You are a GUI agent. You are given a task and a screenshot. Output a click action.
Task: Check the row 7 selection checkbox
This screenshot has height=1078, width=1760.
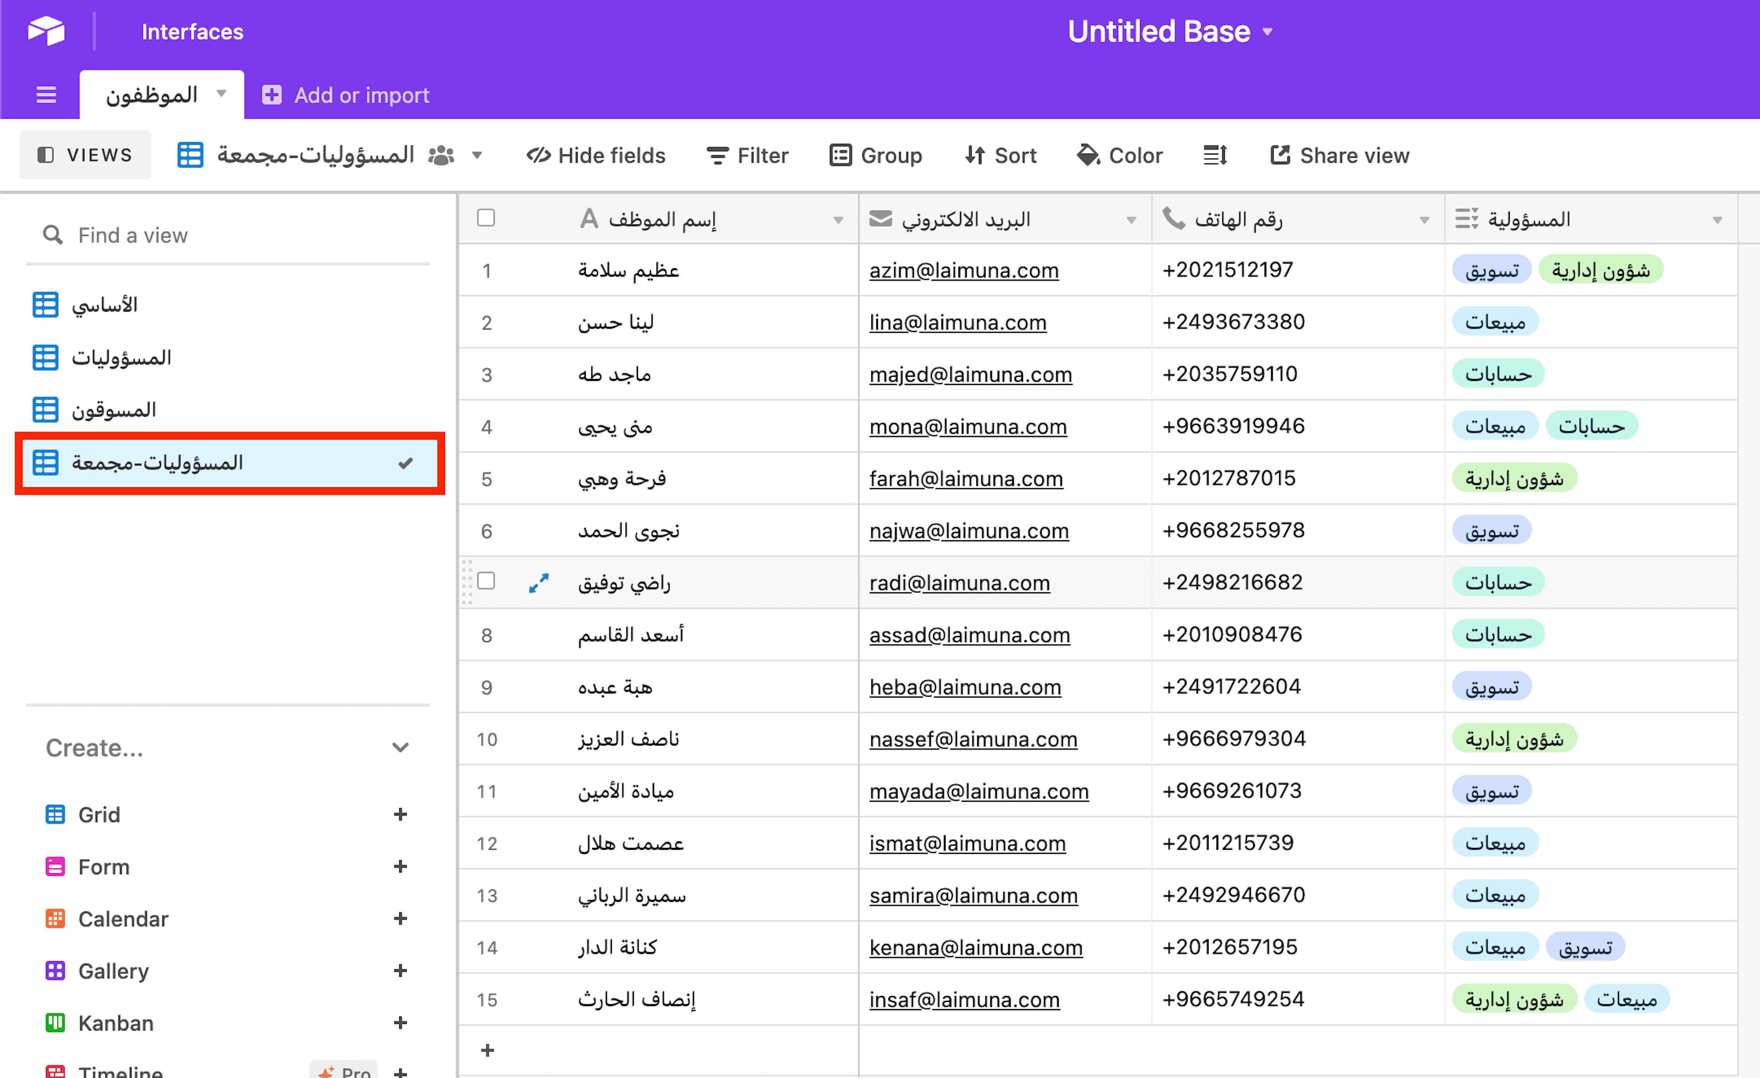point(486,581)
